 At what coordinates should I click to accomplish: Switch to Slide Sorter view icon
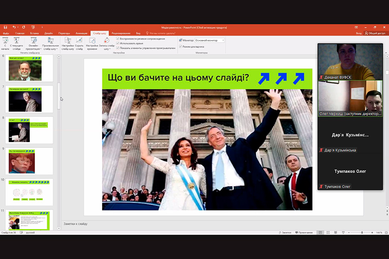coord(328,233)
